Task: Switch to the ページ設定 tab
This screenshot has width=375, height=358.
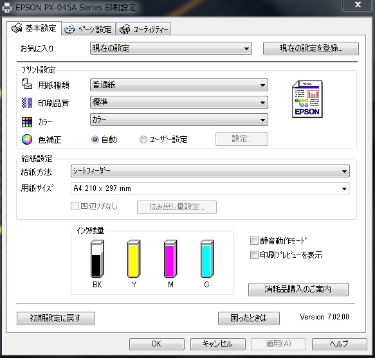Action: (x=89, y=29)
